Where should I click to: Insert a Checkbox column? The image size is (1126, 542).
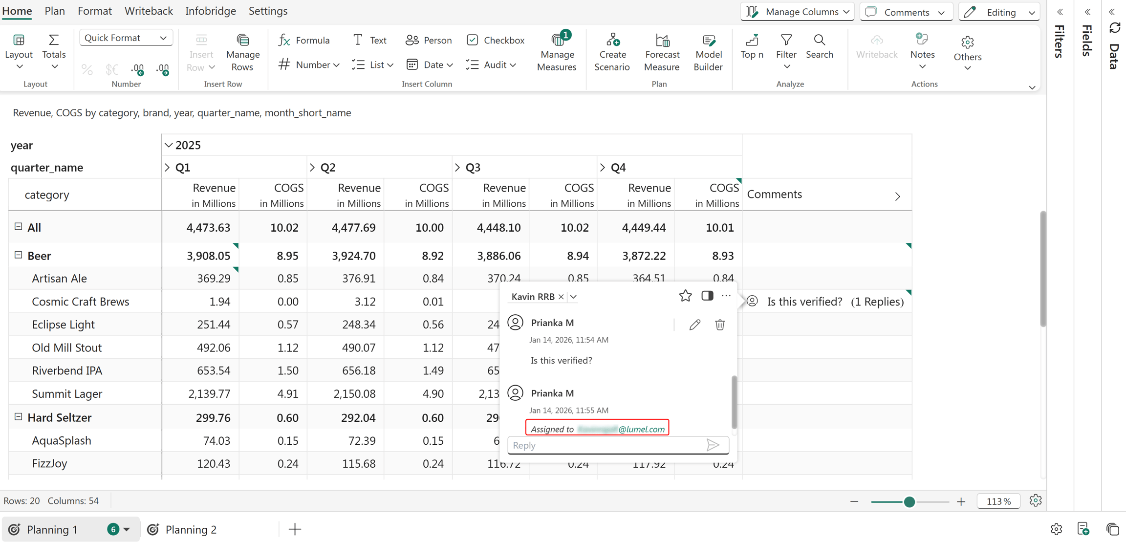point(496,40)
